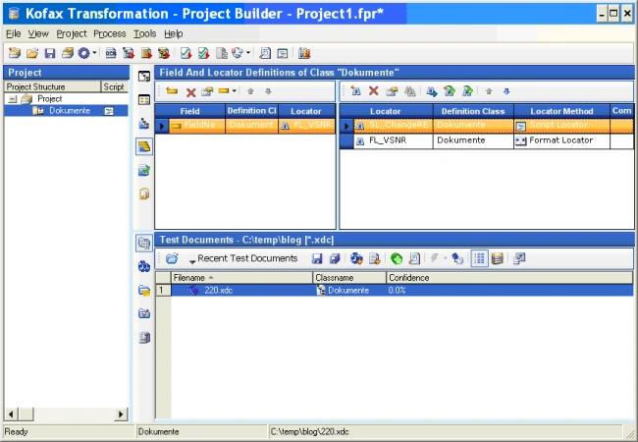Open the Help menu
Image resolution: width=638 pixels, height=442 pixels.
pos(174,33)
